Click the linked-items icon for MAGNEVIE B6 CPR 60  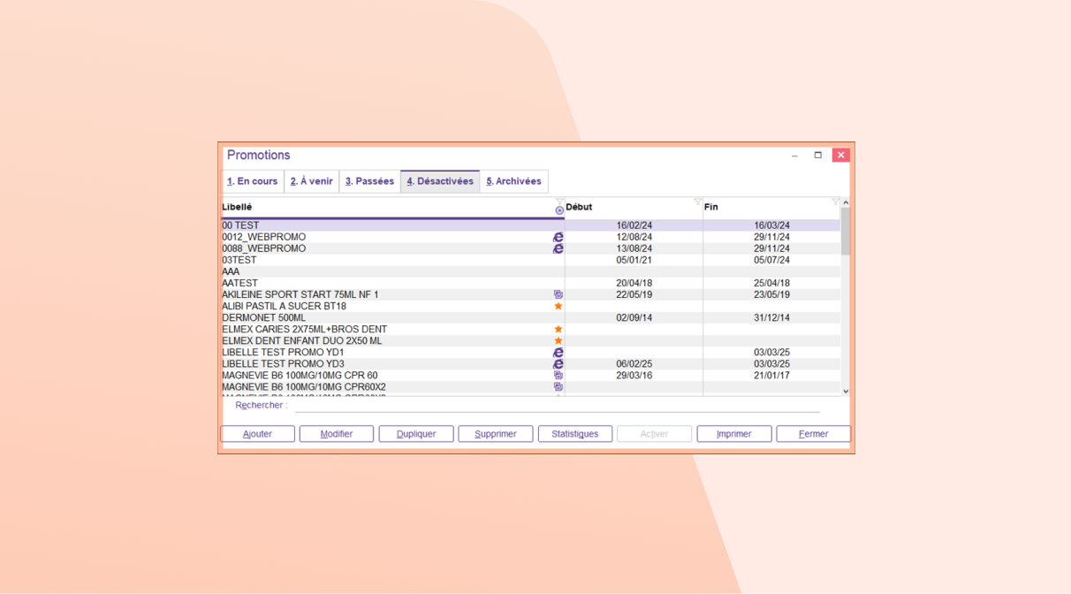tap(558, 375)
